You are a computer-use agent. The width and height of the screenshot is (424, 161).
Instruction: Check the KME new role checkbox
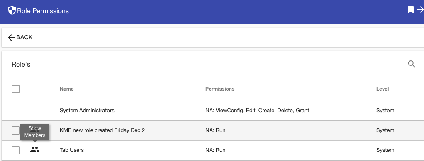click(16, 130)
